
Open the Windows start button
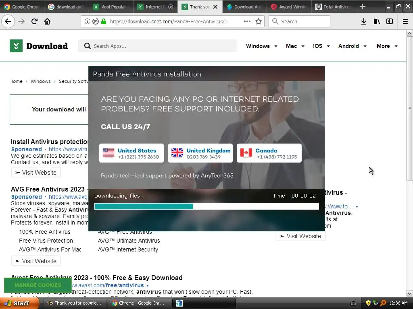(19, 303)
